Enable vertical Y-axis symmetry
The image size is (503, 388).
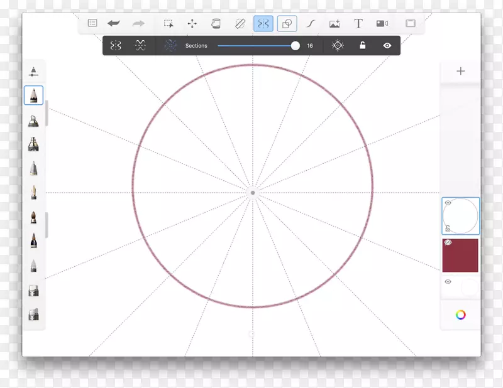[x=116, y=45]
